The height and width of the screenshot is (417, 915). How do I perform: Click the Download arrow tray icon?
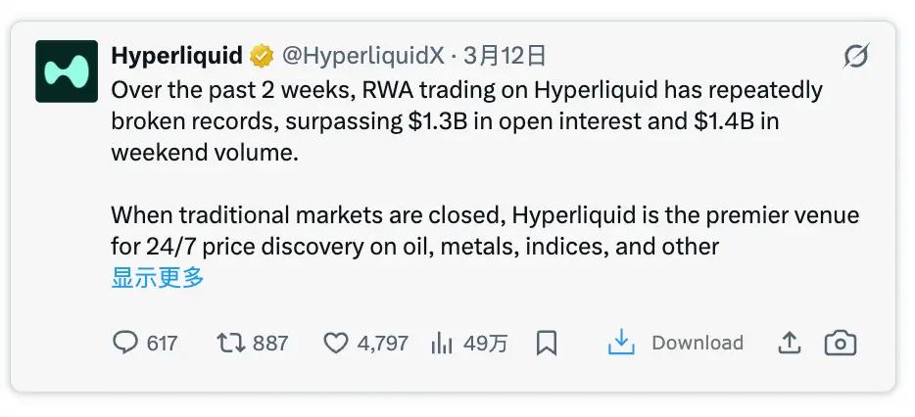click(621, 343)
